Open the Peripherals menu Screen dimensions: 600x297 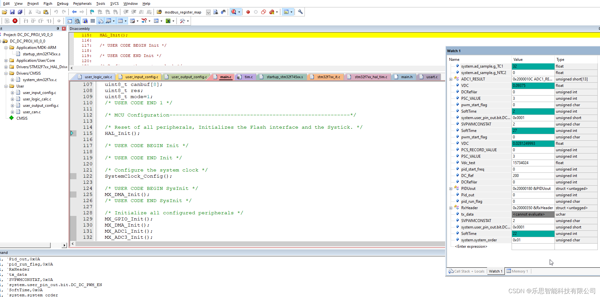click(82, 4)
